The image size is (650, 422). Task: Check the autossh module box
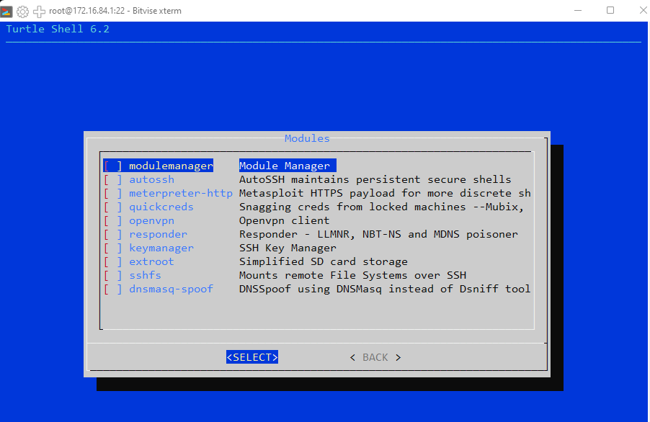tap(113, 179)
